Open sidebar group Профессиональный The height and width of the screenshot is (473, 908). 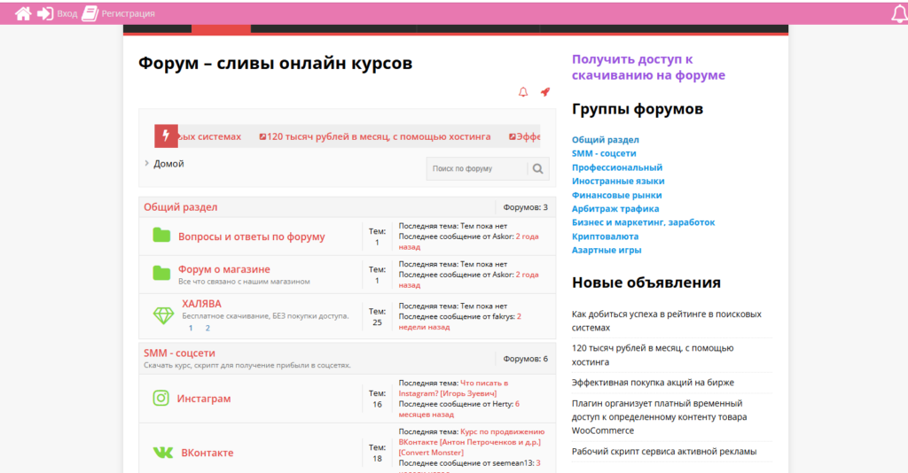coord(617,167)
